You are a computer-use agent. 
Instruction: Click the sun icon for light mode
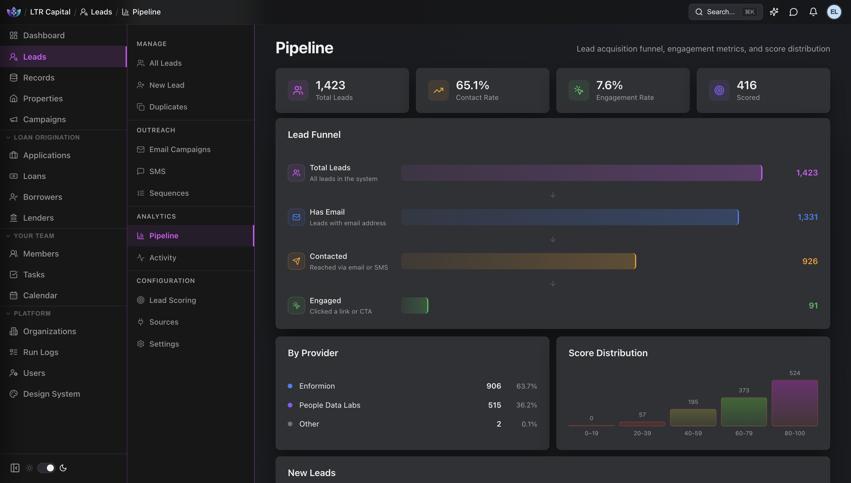30,468
